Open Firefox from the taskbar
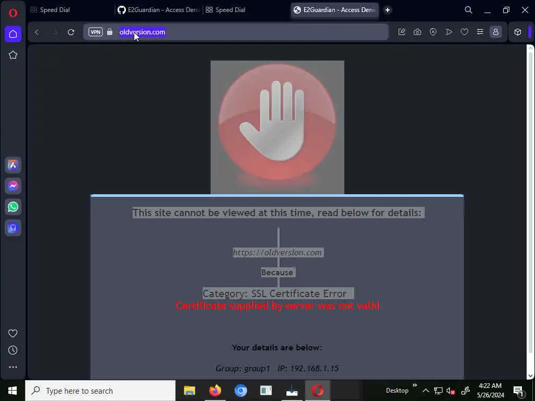Viewport: 535px width, 401px height. point(215,391)
